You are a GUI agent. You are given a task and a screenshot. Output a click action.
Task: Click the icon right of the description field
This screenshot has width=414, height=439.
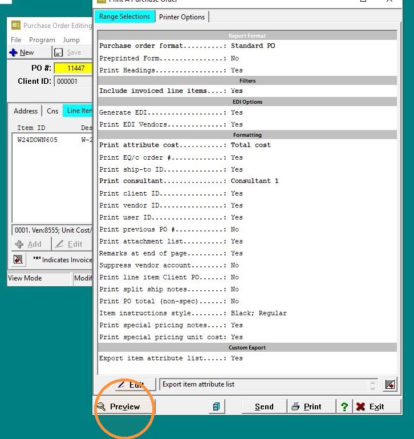pos(390,384)
